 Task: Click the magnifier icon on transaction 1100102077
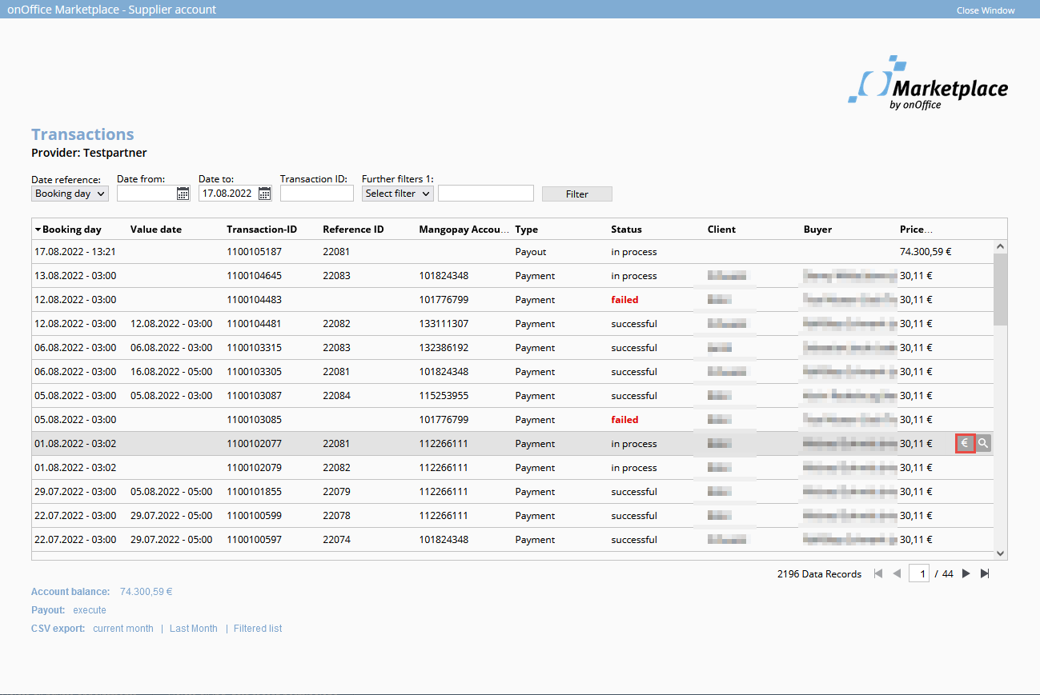pyautogui.click(x=983, y=444)
